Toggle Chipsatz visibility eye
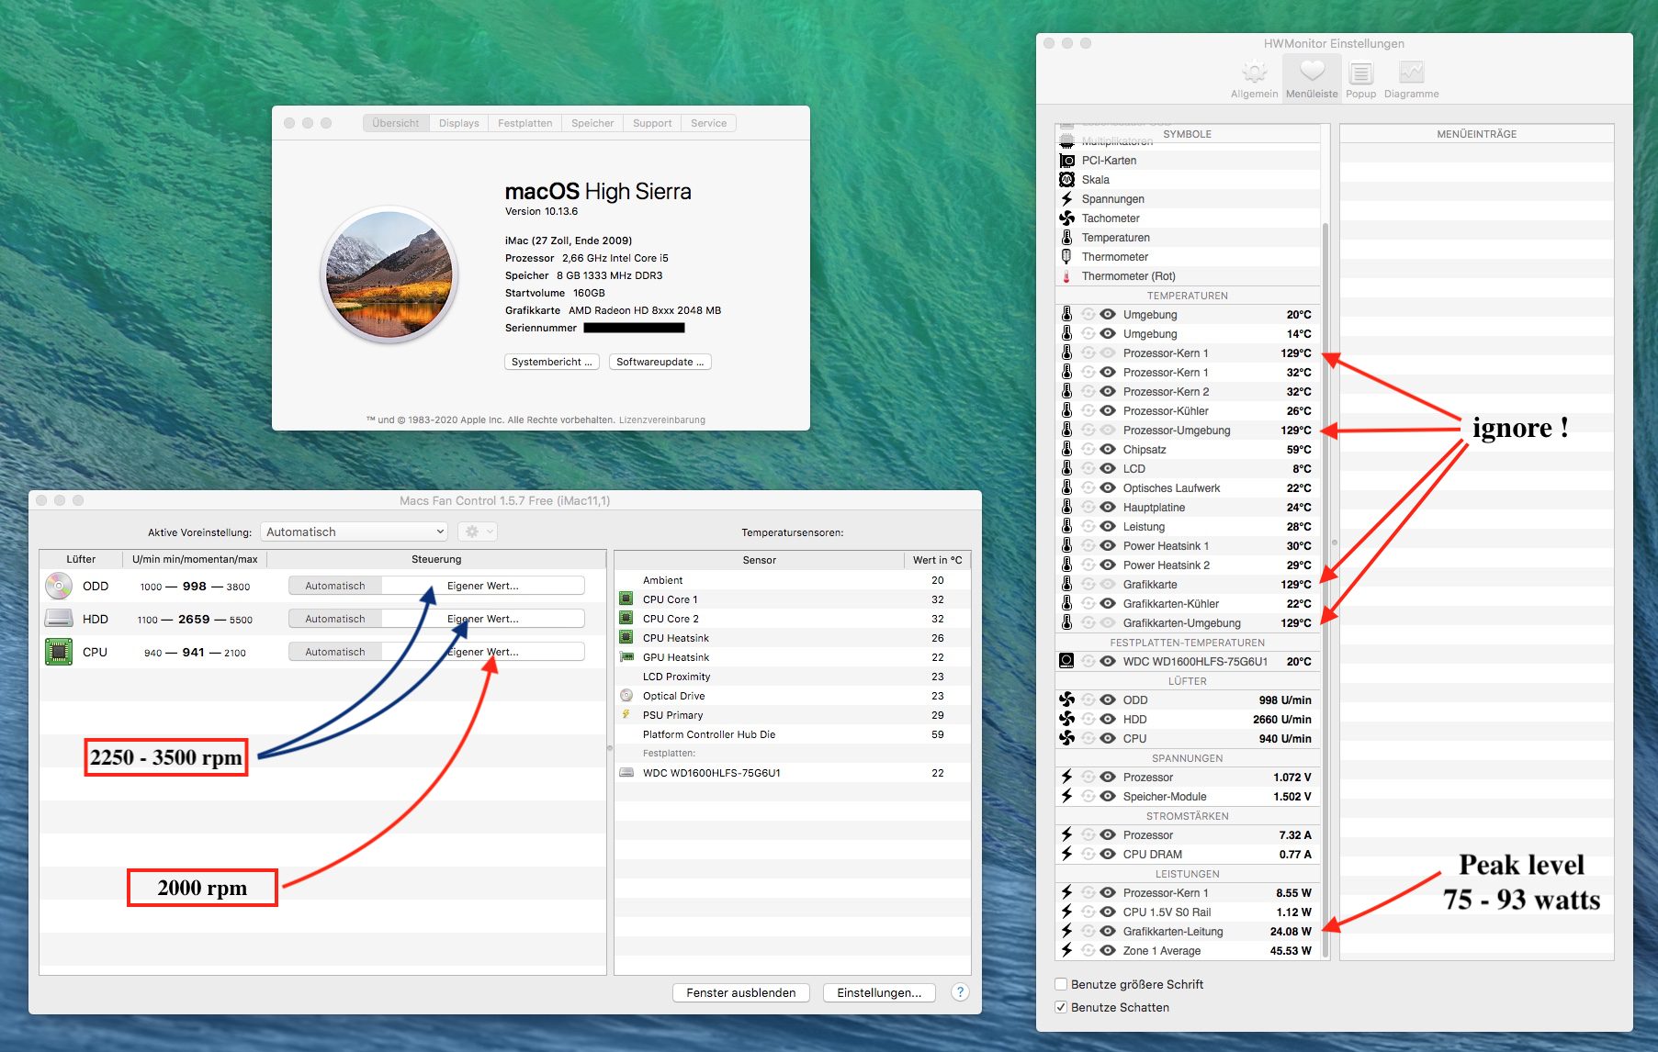The height and width of the screenshot is (1052, 1658). pyautogui.click(x=1108, y=449)
